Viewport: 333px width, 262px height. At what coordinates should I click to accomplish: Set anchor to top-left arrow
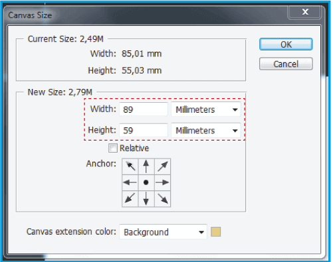coord(130,166)
